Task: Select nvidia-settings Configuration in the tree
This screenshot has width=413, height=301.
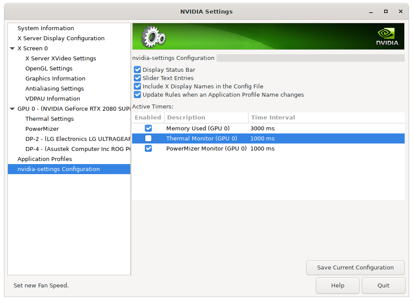Action: coord(69,169)
